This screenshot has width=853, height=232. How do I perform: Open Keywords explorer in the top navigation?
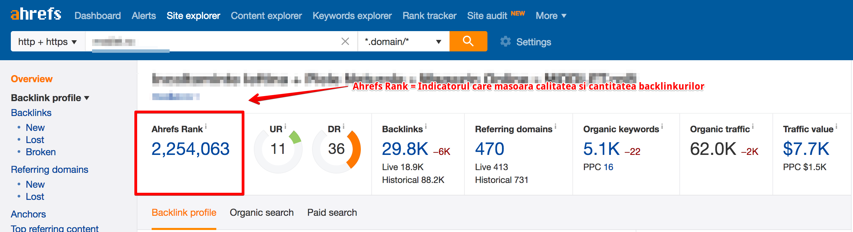(352, 16)
